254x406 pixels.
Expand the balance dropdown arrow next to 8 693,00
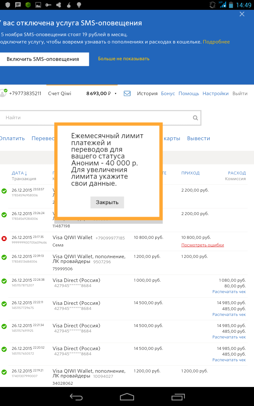pyautogui.click(x=116, y=94)
